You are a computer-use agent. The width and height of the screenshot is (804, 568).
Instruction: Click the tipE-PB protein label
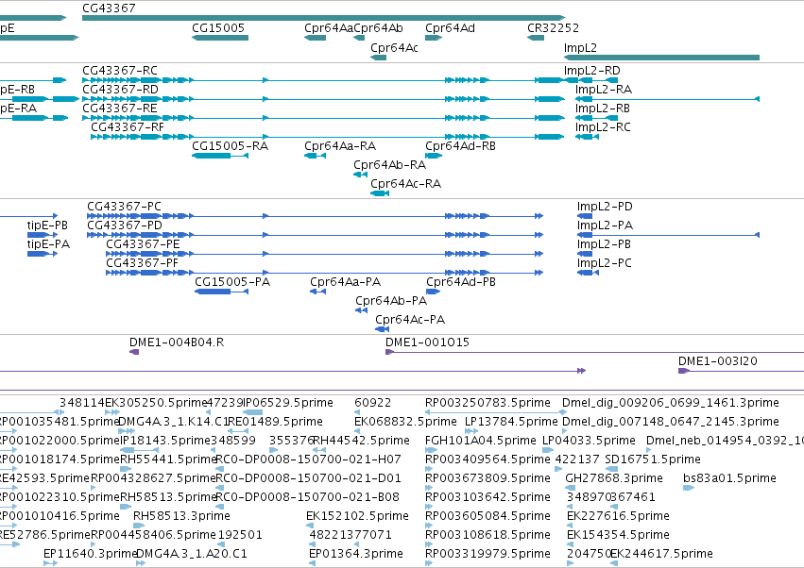coord(47,226)
